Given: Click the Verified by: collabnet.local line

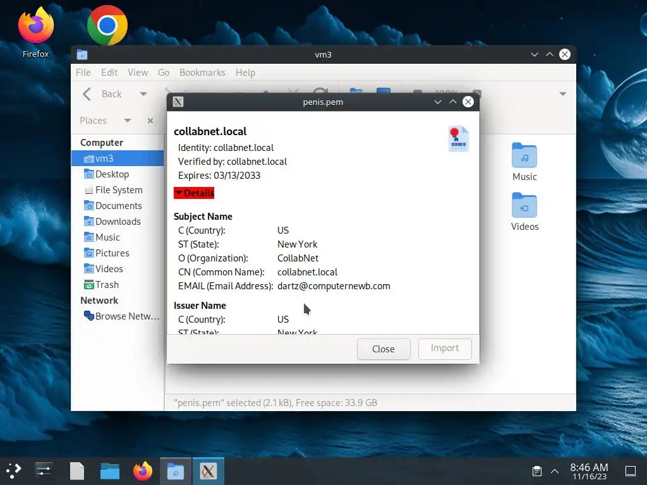Looking at the screenshot, I should (233, 162).
